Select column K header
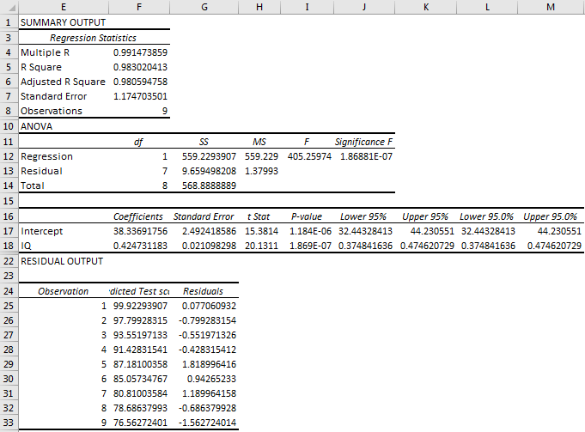The image size is (585, 432). point(426,7)
